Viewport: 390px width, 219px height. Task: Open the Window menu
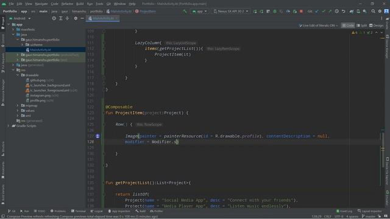pos(119,4)
